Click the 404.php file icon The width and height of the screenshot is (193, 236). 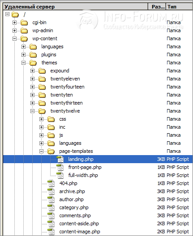(51, 183)
